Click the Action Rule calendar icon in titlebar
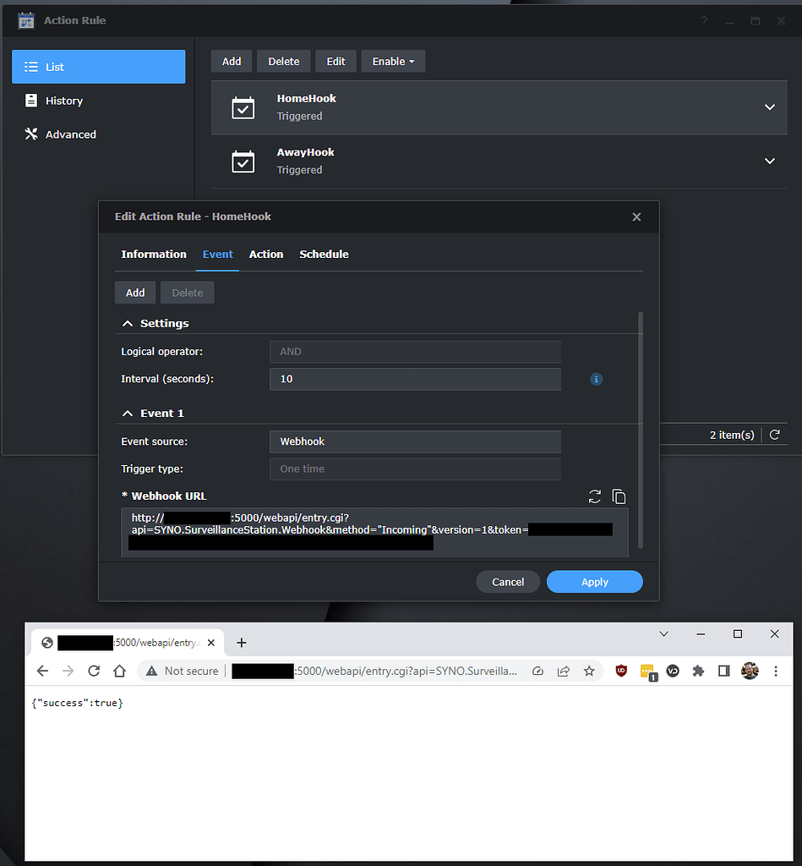The height and width of the screenshot is (866, 802). coord(25,20)
